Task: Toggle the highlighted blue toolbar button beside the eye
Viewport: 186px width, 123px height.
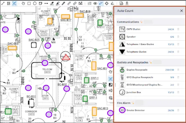Action: point(101,3)
